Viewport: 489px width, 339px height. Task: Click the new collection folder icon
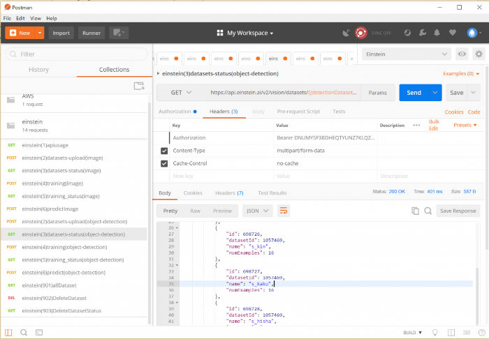point(139,86)
